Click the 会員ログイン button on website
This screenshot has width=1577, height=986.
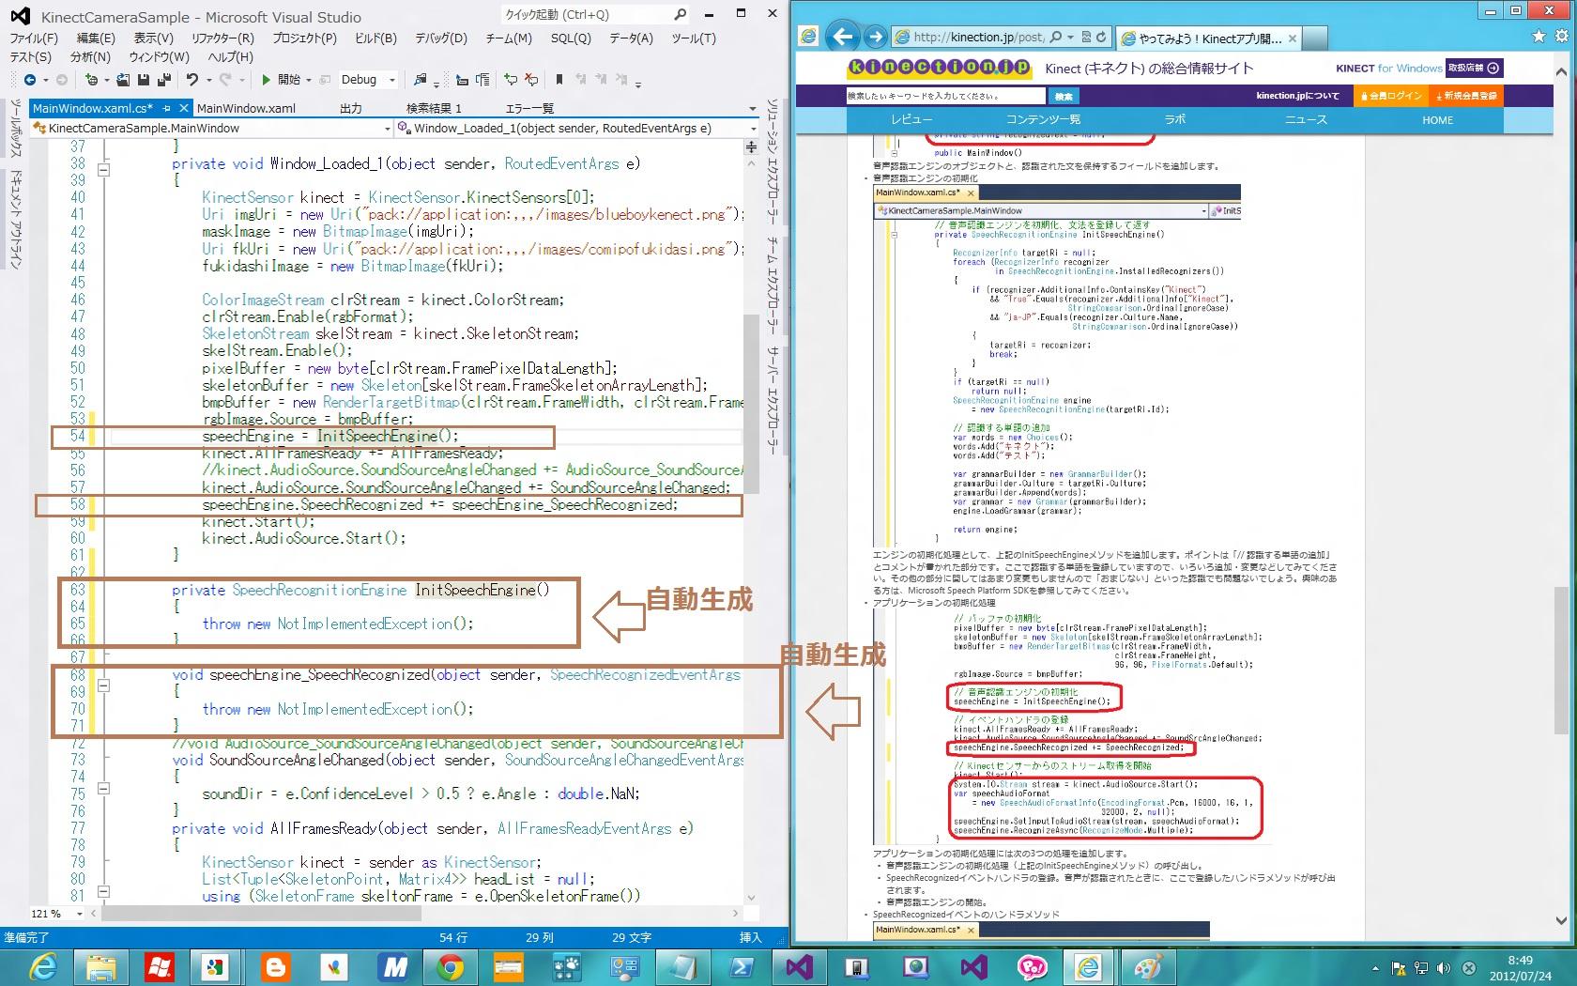1389,96
